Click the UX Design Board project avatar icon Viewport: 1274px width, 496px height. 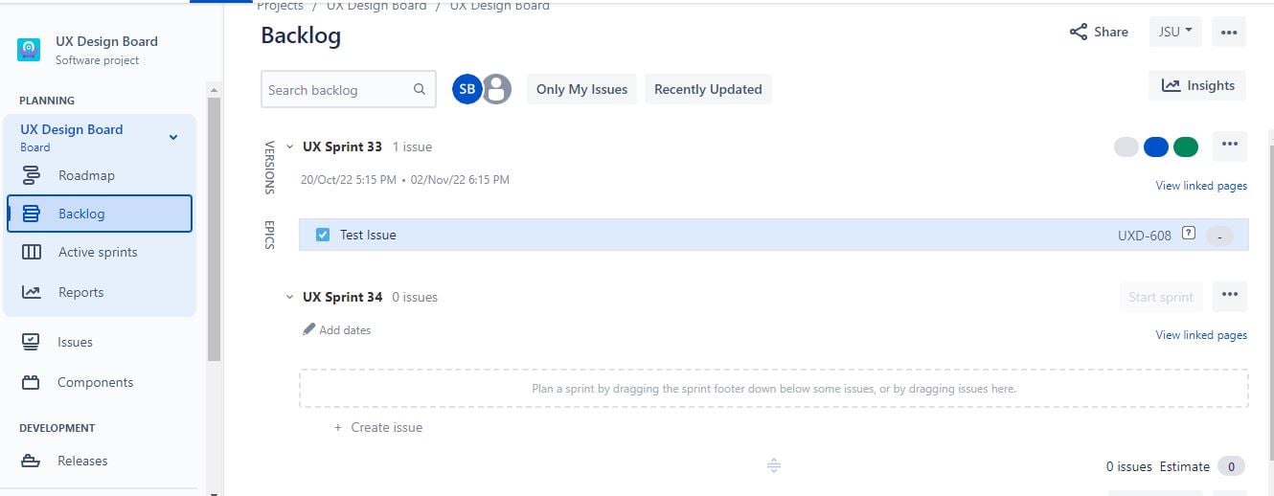[29, 50]
